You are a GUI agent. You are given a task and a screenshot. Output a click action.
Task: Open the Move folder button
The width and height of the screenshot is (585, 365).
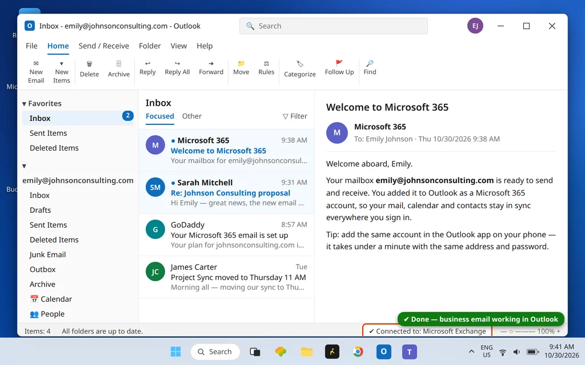[241, 68]
